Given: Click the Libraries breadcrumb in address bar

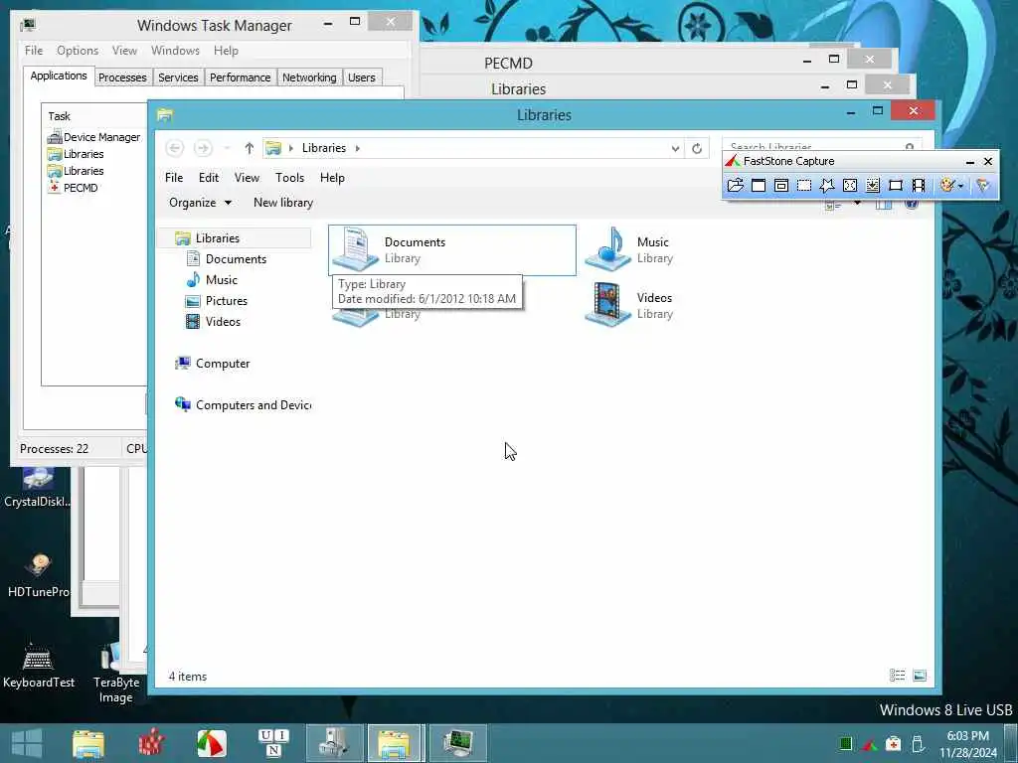Looking at the screenshot, I should click(324, 148).
